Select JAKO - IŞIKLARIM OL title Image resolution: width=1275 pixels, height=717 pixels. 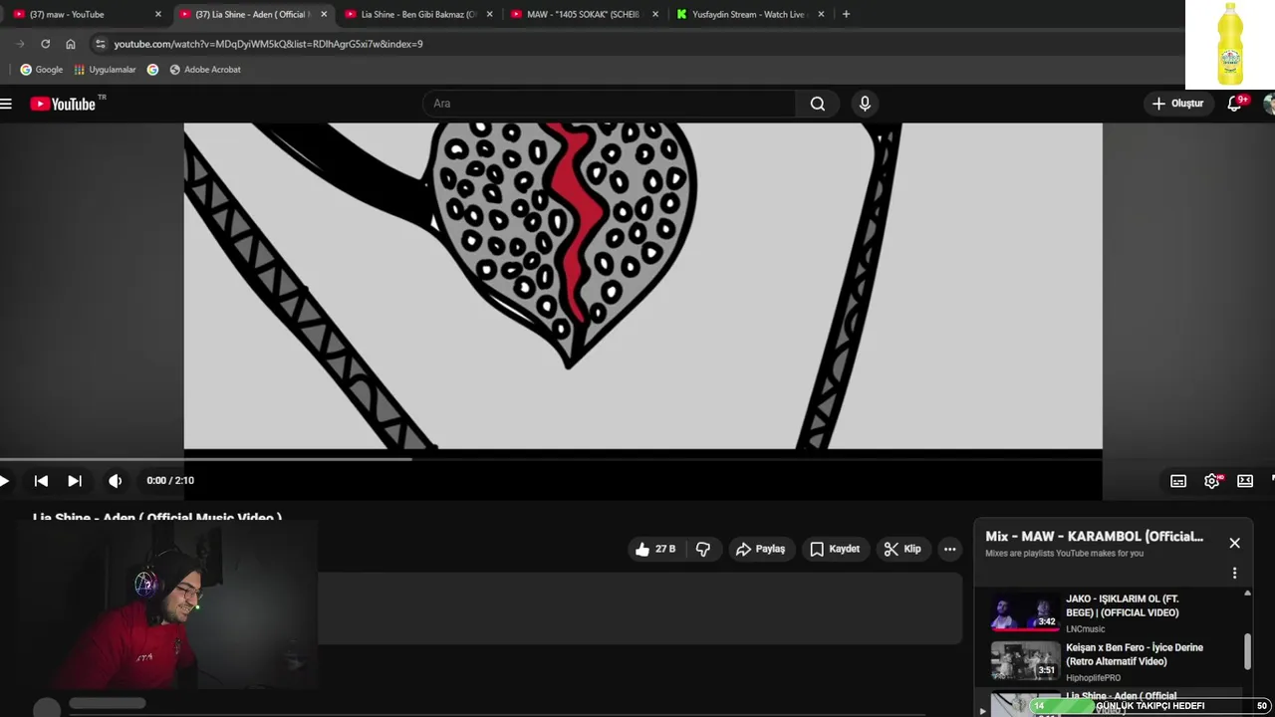[x=1123, y=605]
